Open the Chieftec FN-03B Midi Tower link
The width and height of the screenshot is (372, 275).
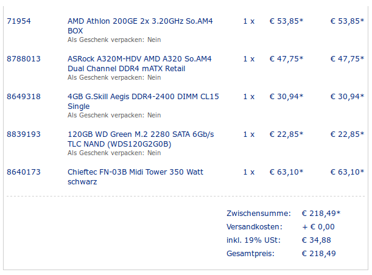135,177
